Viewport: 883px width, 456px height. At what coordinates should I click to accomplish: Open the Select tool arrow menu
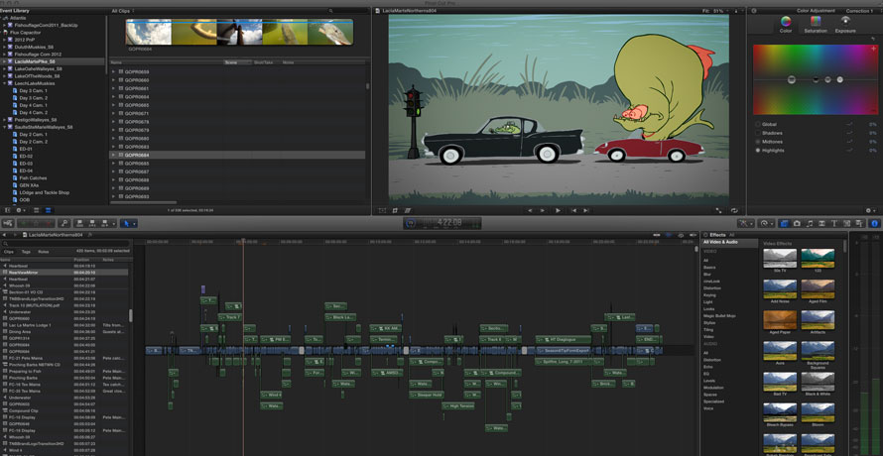[128, 223]
